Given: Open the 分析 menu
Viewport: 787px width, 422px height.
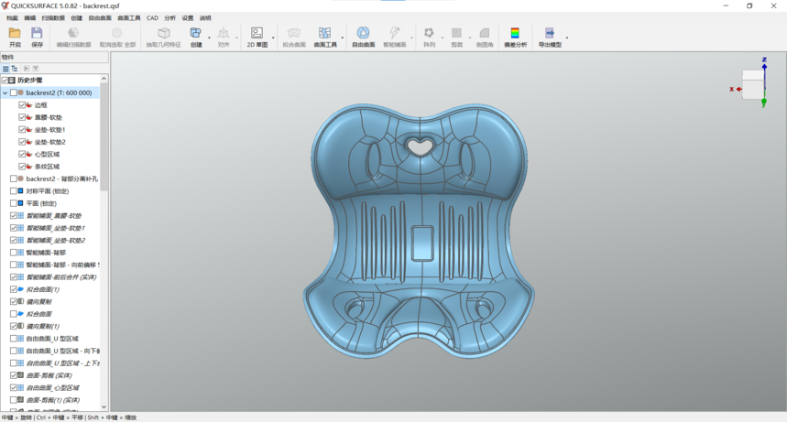Looking at the screenshot, I should (169, 18).
